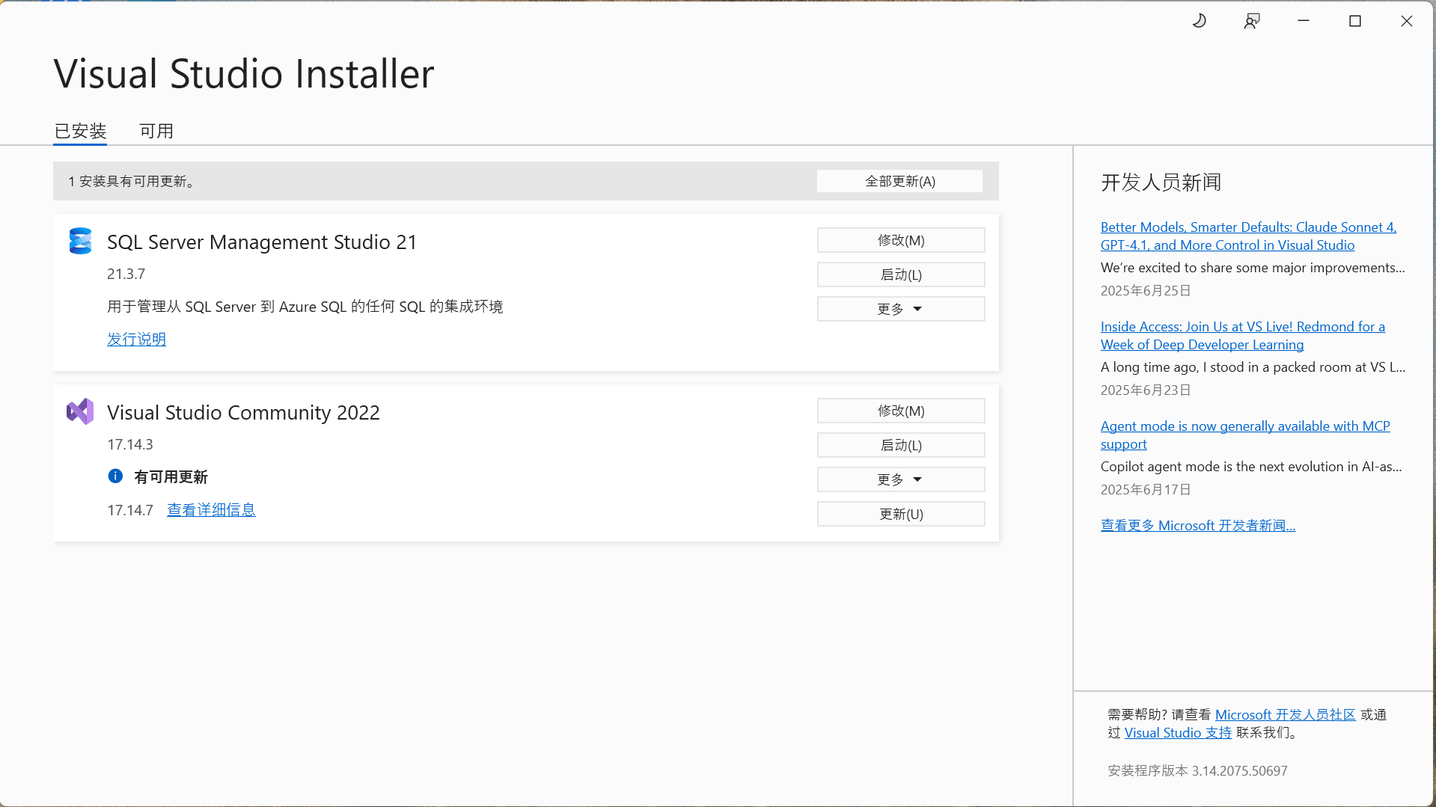This screenshot has height=807, width=1436.
Task: Open SSMS 发行说明 release notes link
Action: (136, 339)
